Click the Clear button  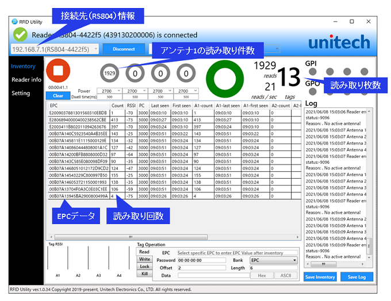point(58,96)
